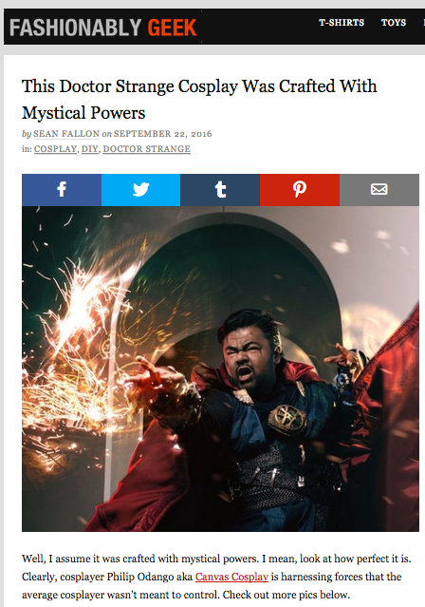Open the TOYS menu item
Screen dimensions: 425x607
(x=394, y=23)
